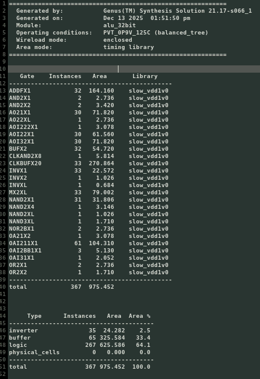Image resolution: width=260 pixels, height=379 pixels.
Task: Click the AOI22X1 gate name
Action: click(22, 134)
